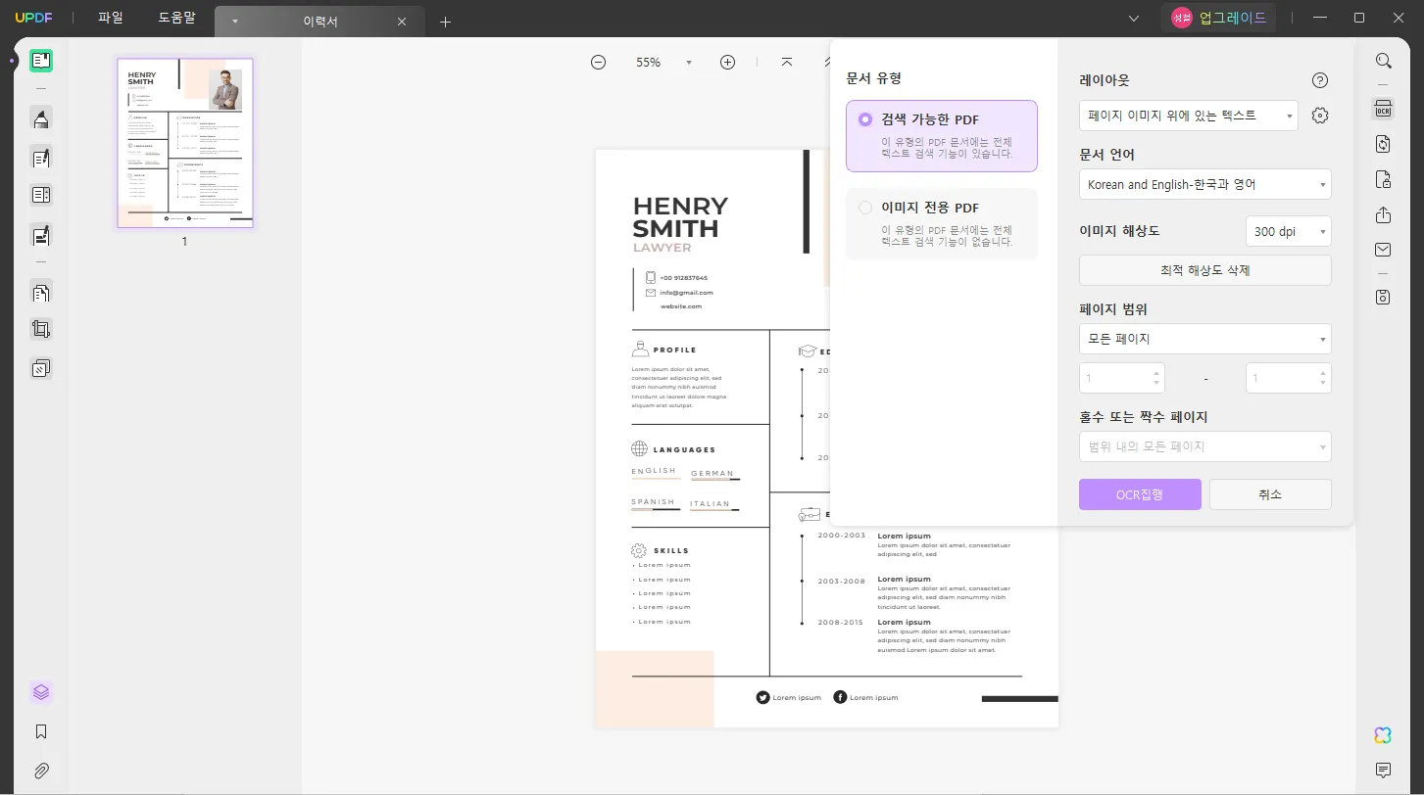Expand the 레이아웃 dropdown

tap(1189, 116)
